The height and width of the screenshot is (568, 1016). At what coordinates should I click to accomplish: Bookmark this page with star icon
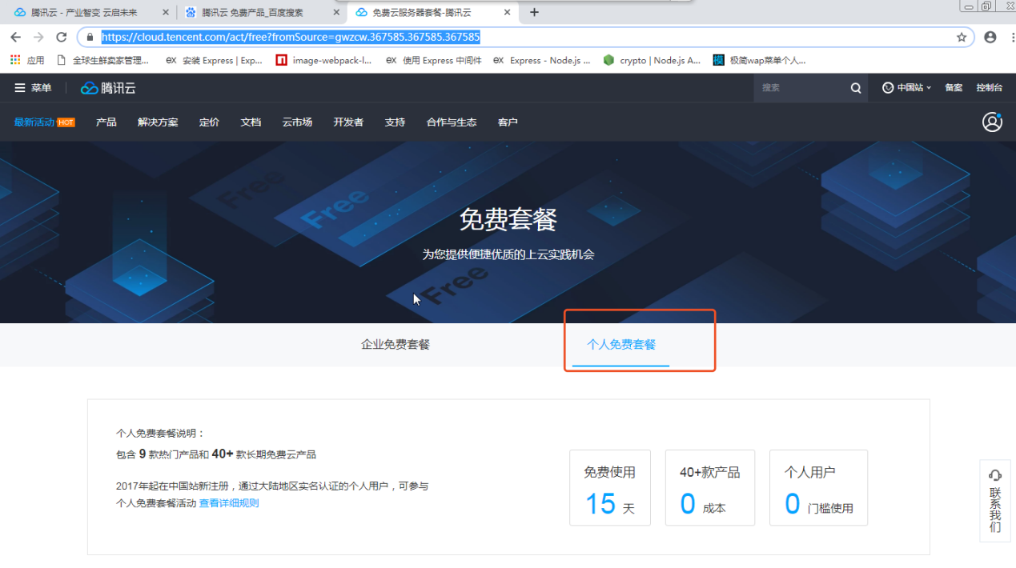(x=962, y=37)
